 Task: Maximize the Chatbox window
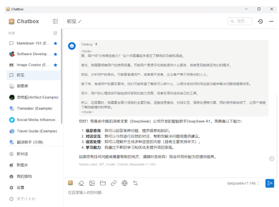[259, 9]
